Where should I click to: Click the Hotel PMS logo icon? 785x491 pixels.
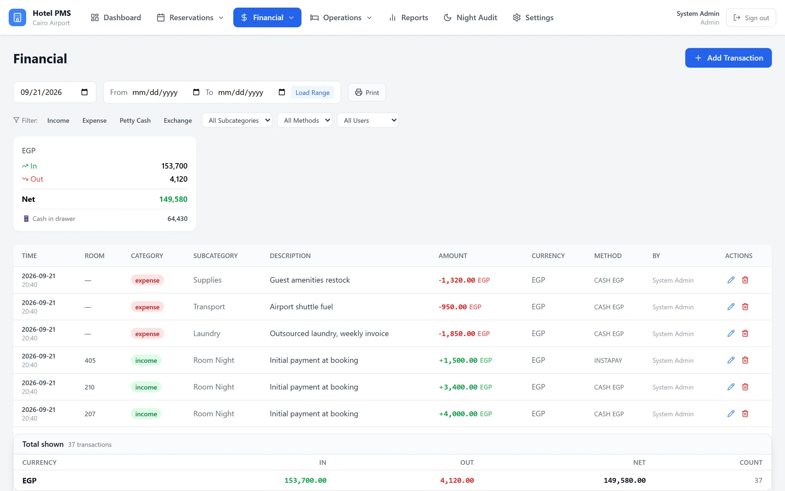pyautogui.click(x=17, y=18)
